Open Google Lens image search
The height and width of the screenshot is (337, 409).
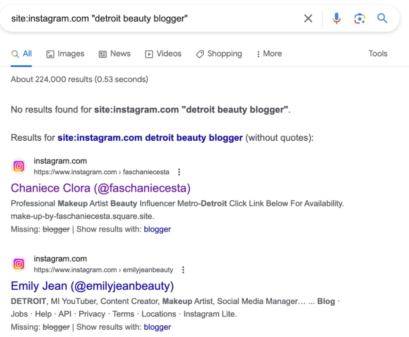359,18
